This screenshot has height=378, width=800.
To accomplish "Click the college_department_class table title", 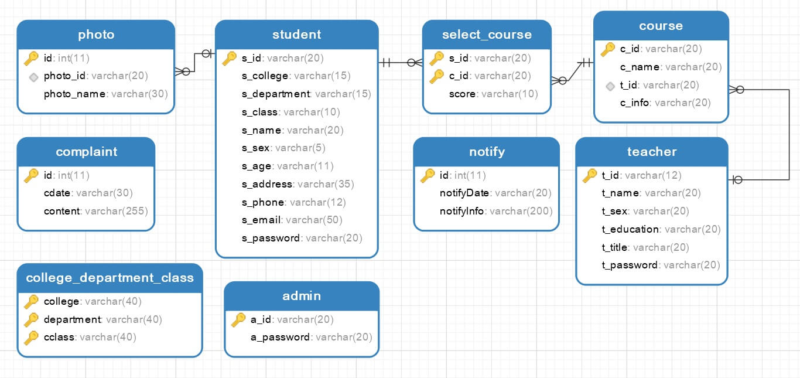I will (x=110, y=278).
